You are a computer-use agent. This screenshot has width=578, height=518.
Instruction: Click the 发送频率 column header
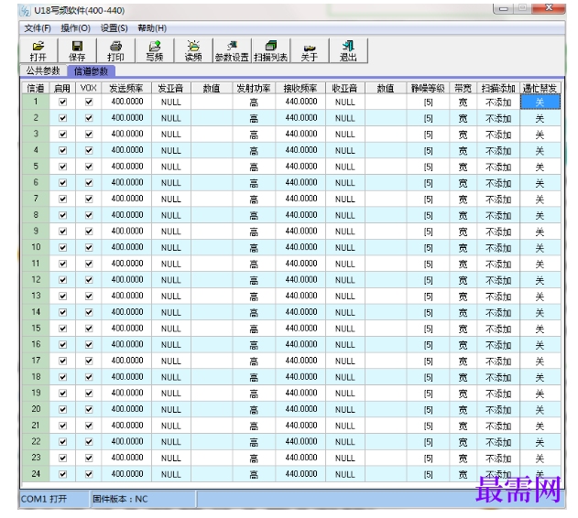click(126, 89)
